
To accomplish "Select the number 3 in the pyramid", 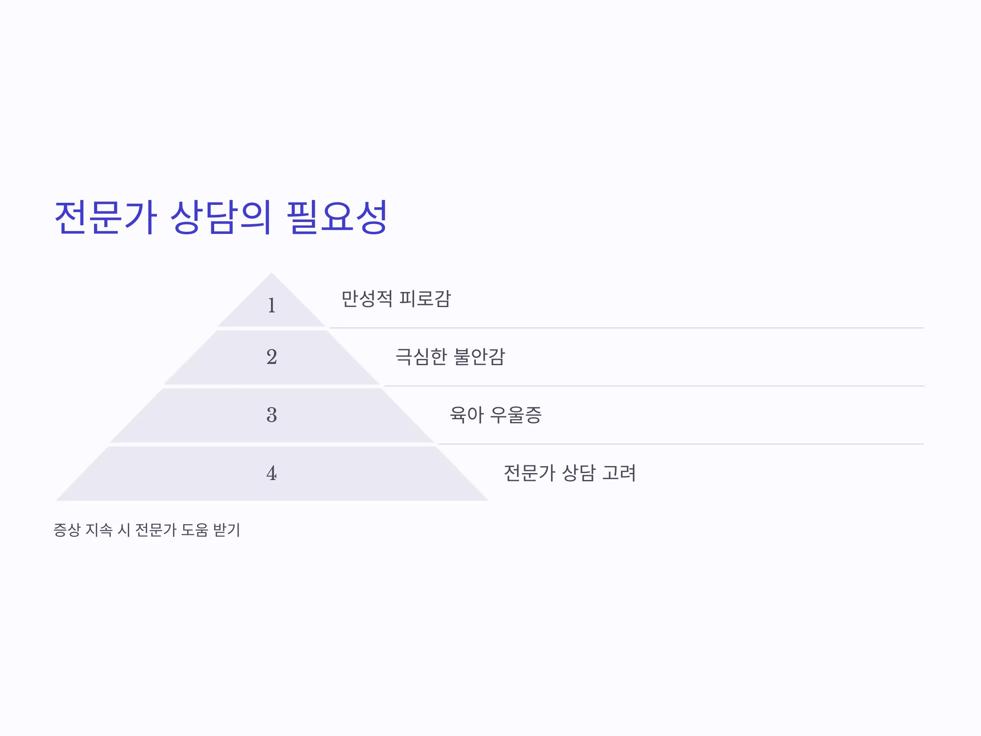I will 272,415.
